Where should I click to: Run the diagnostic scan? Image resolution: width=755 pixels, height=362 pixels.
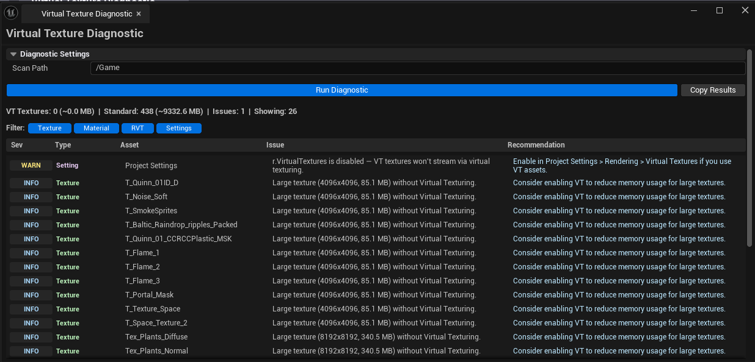coord(342,90)
